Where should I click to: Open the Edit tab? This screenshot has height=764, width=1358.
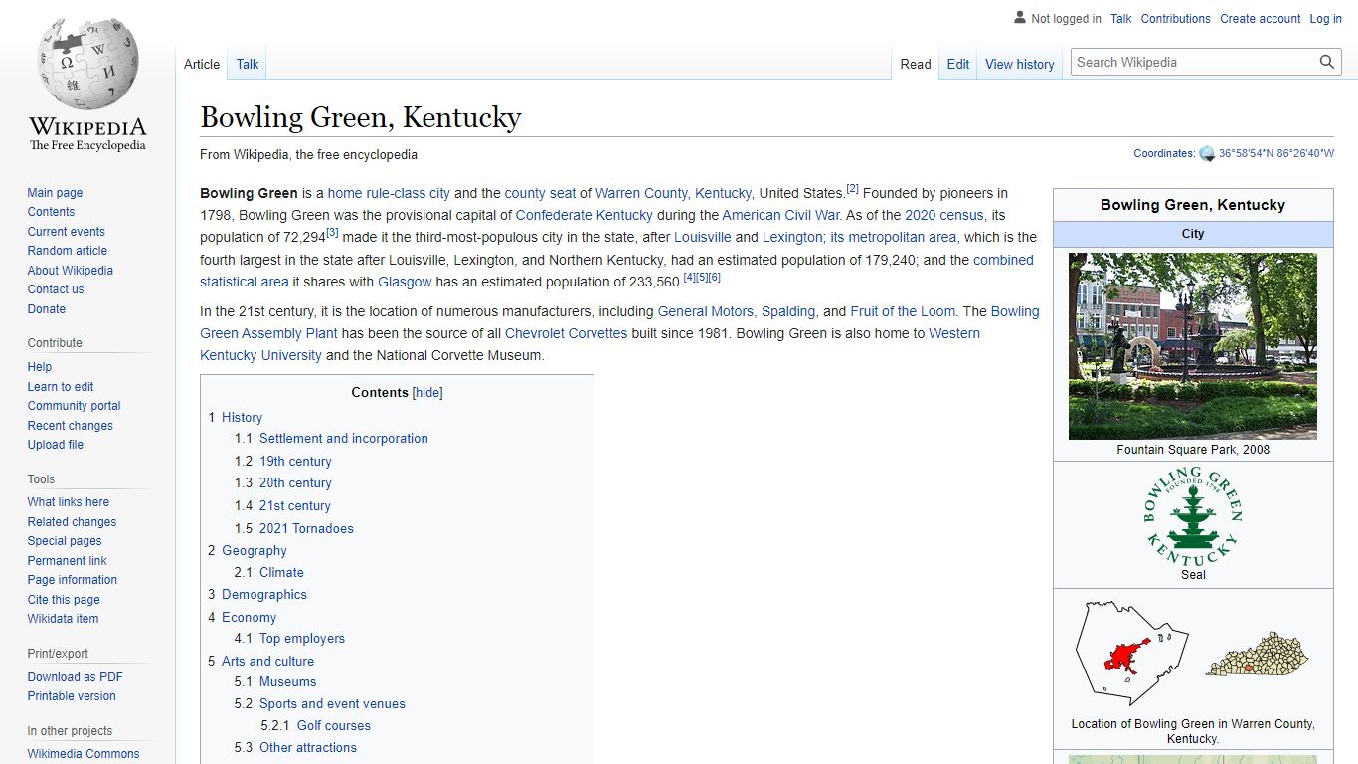(x=958, y=64)
